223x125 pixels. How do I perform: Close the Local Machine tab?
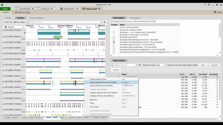coord(33,9)
